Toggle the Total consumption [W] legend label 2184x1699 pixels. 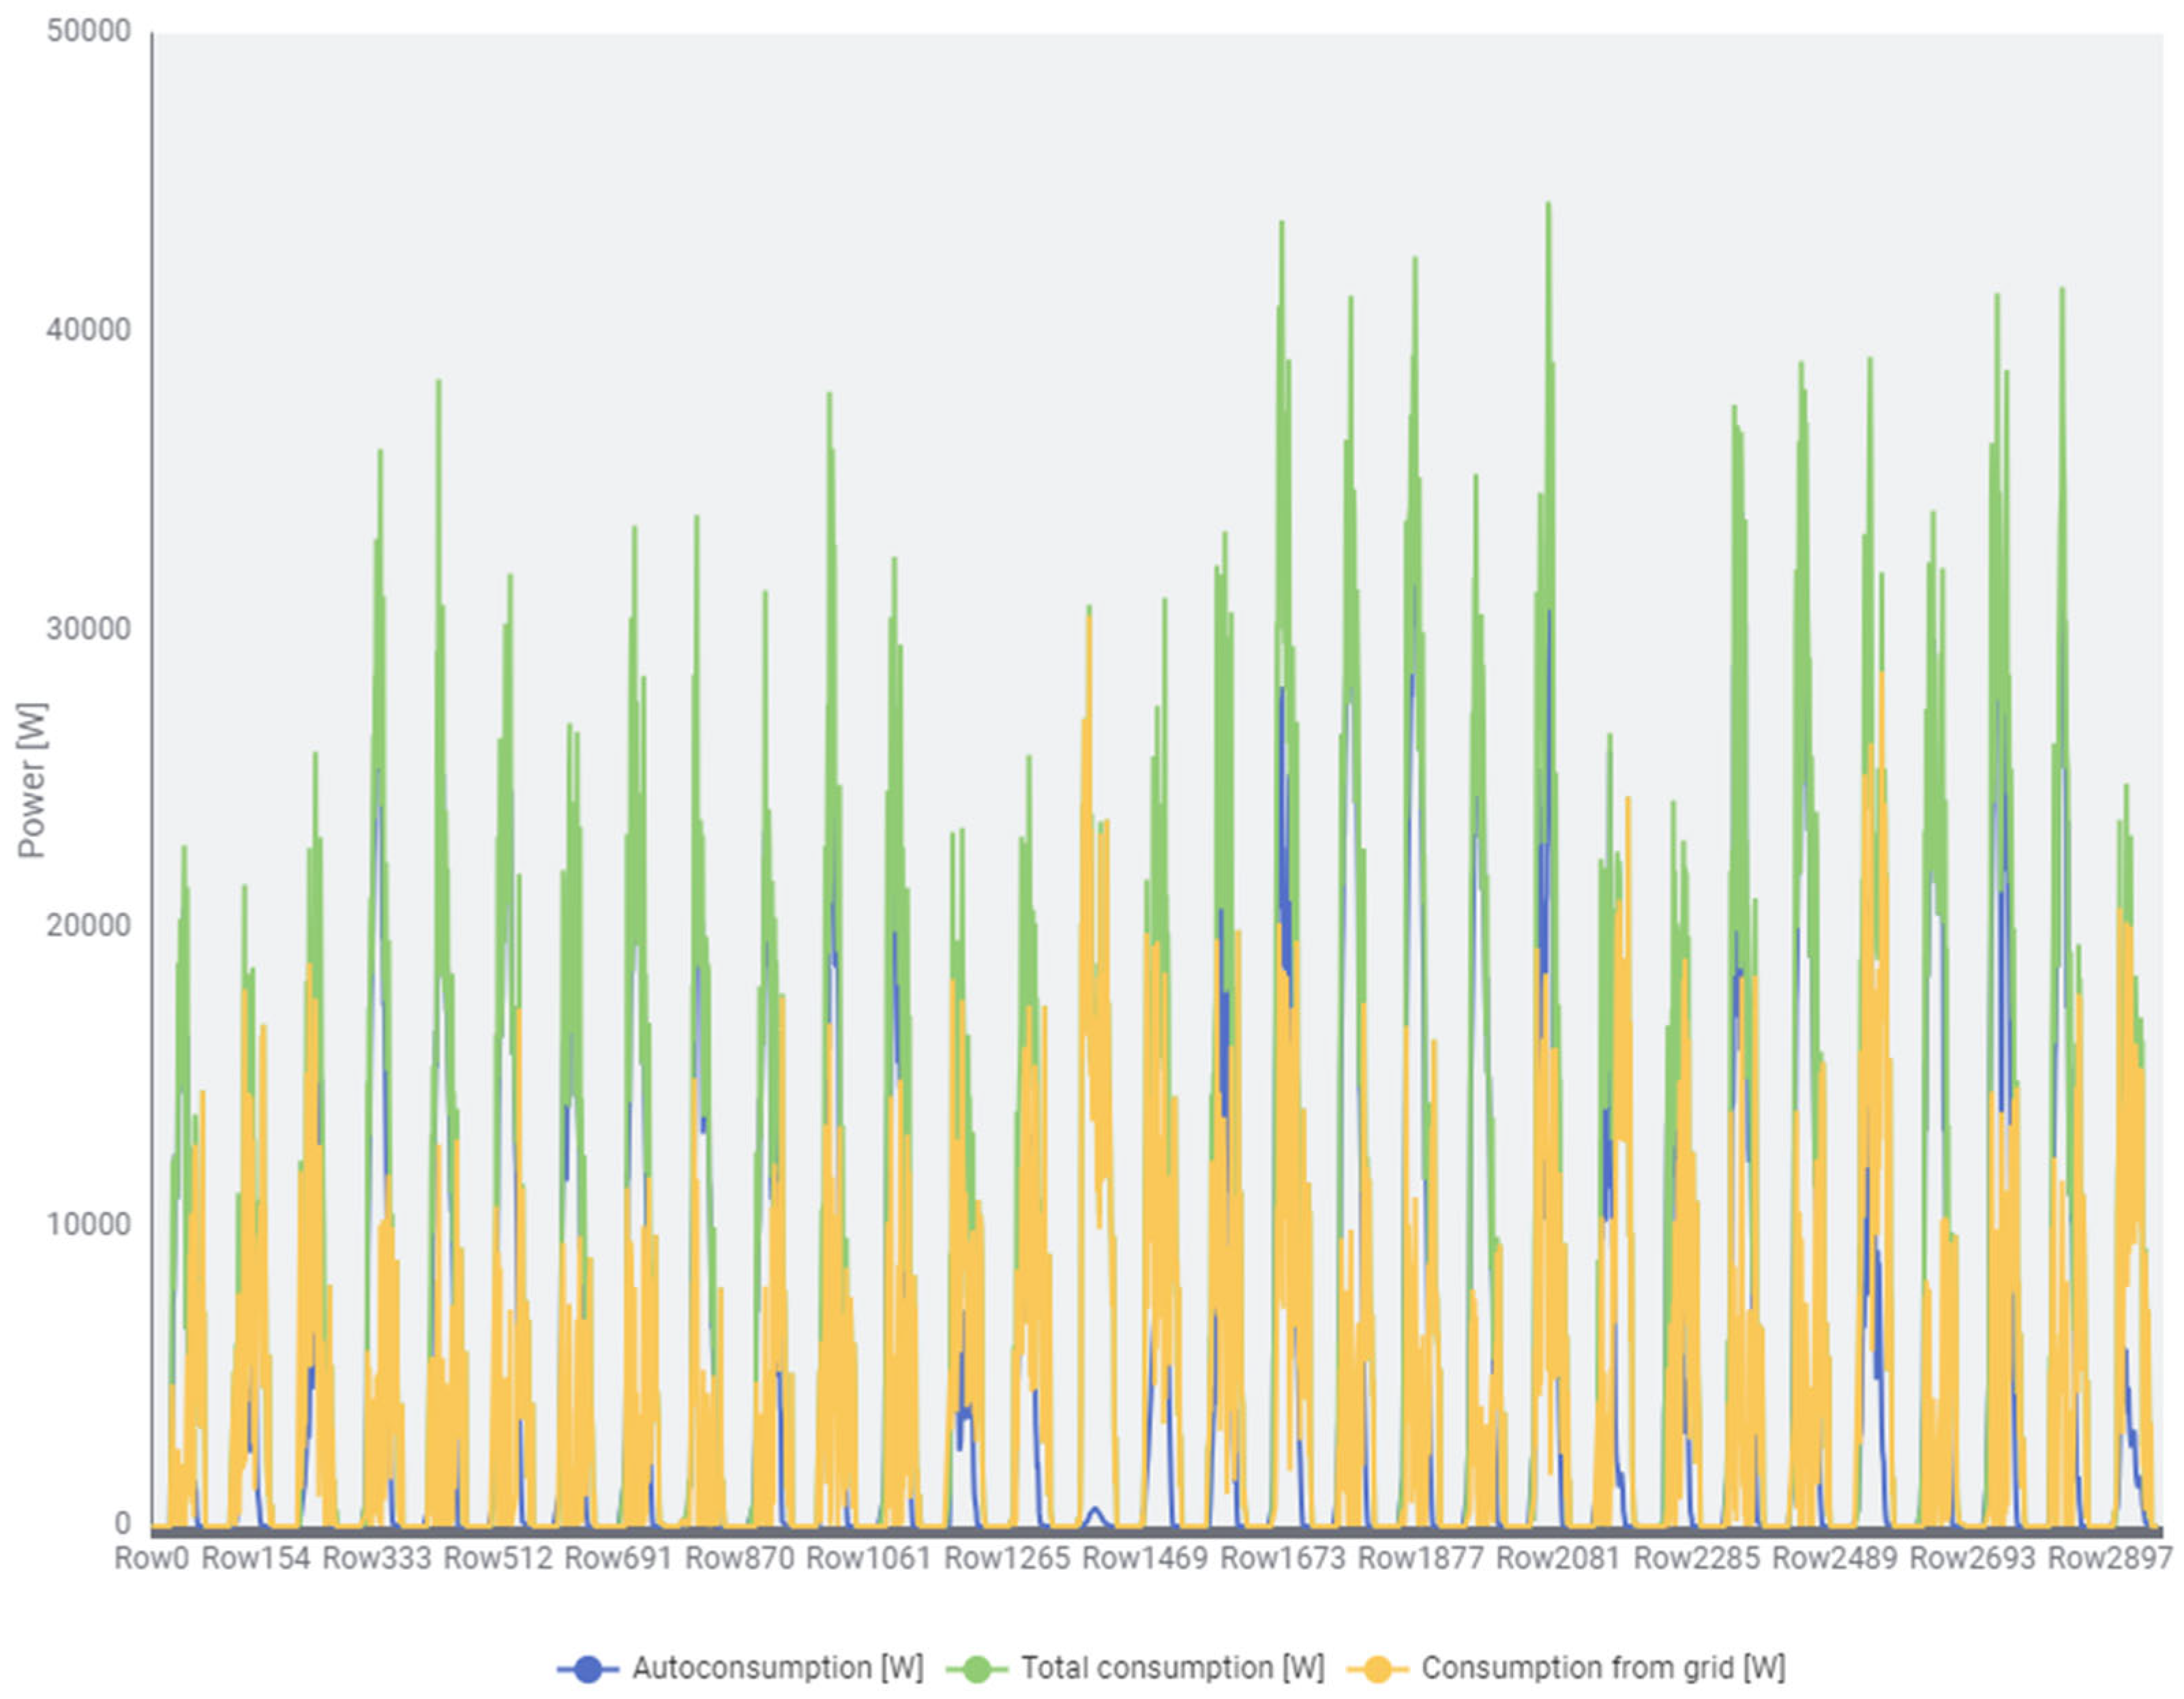click(x=1172, y=1667)
